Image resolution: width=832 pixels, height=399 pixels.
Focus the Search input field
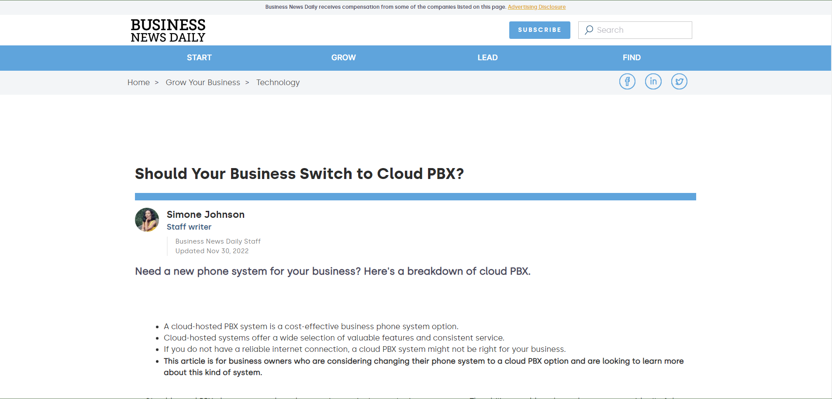pos(635,30)
